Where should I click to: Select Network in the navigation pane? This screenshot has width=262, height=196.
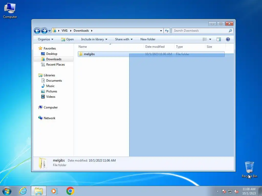tap(49, 118)
